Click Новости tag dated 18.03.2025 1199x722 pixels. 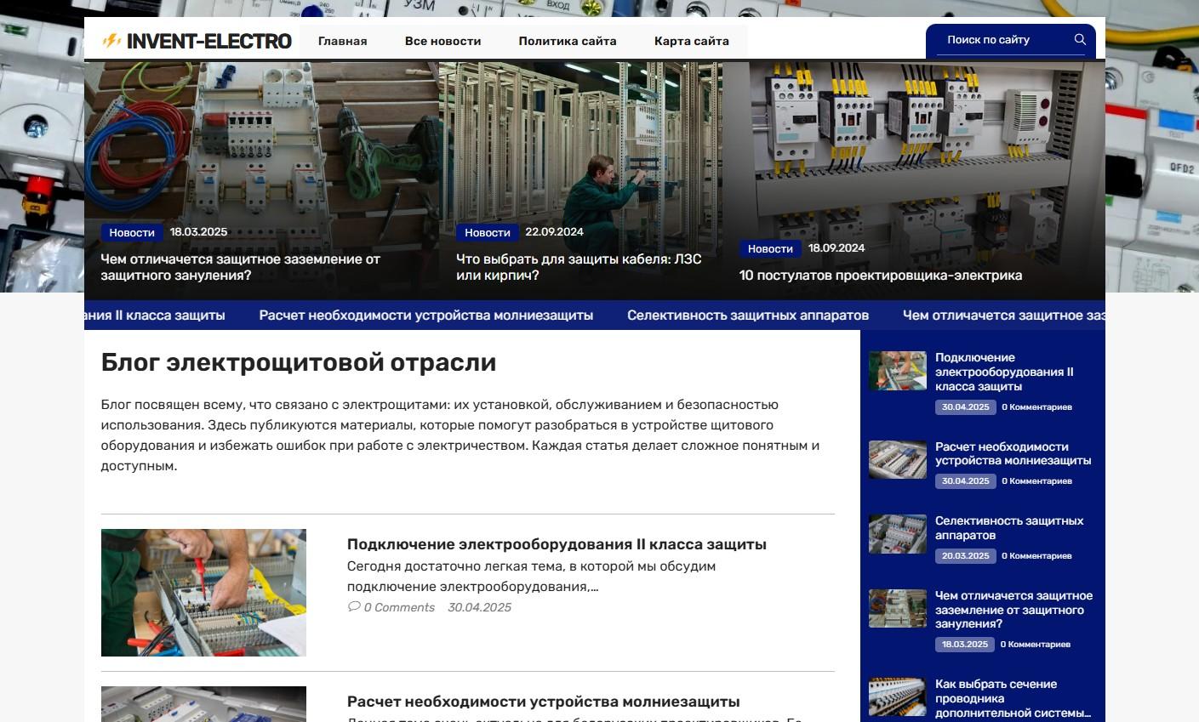click(132, 232)
